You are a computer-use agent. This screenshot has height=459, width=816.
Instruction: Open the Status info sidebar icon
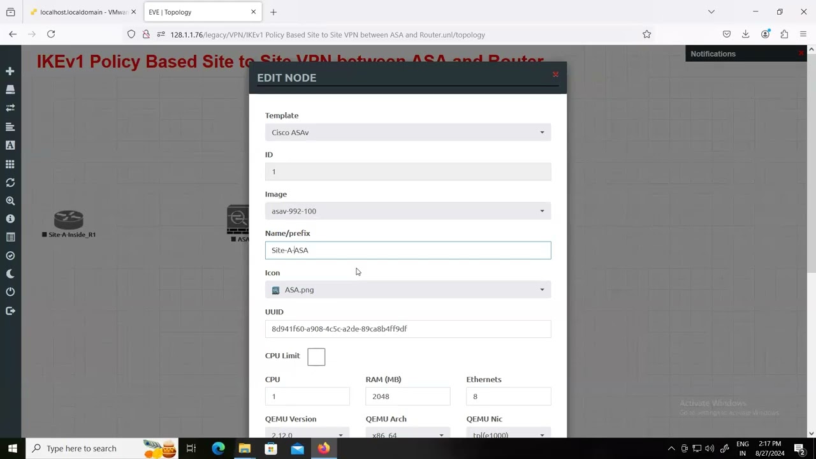click(x=10, y=219)
